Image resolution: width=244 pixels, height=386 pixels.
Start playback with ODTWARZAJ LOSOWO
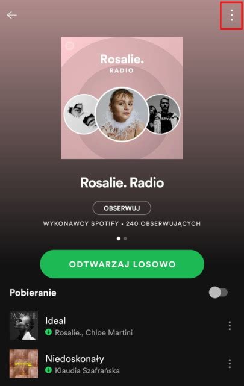tap(122, 264)
